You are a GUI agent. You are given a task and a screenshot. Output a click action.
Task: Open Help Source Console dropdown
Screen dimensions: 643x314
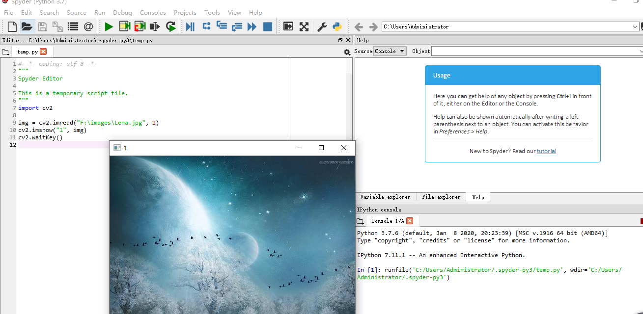click(390, 51)
